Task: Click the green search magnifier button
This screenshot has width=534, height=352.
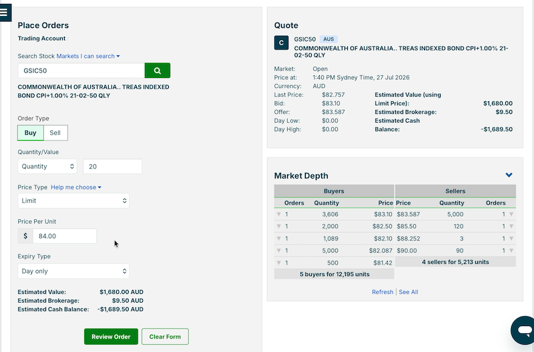Action: (158, 71)
